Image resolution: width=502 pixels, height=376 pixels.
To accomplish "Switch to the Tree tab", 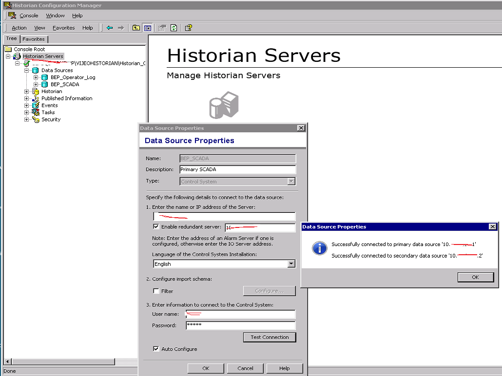I will [x=12, y=38].
